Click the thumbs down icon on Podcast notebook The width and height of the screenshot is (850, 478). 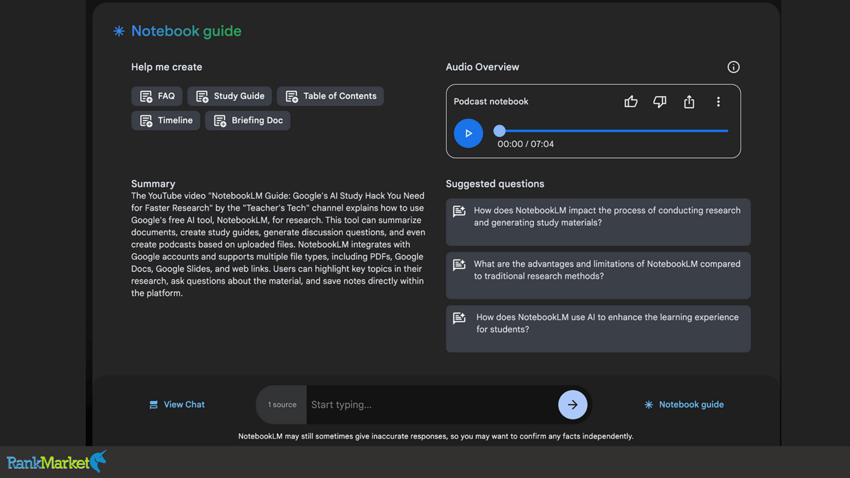(x=660, y=101)
